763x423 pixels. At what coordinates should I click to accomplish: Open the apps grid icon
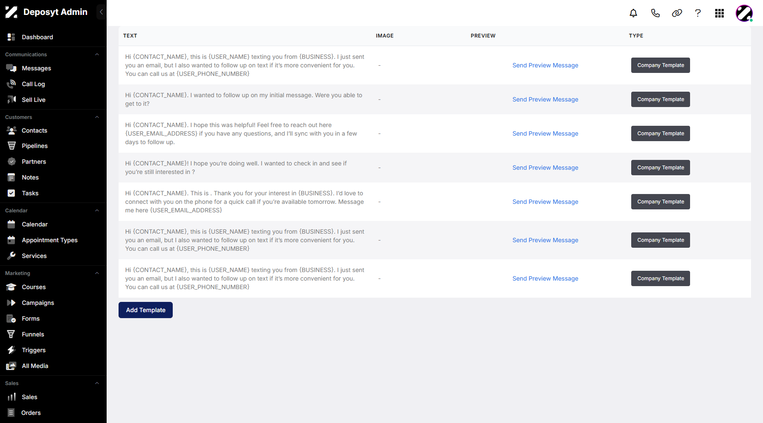click(719, 13)
